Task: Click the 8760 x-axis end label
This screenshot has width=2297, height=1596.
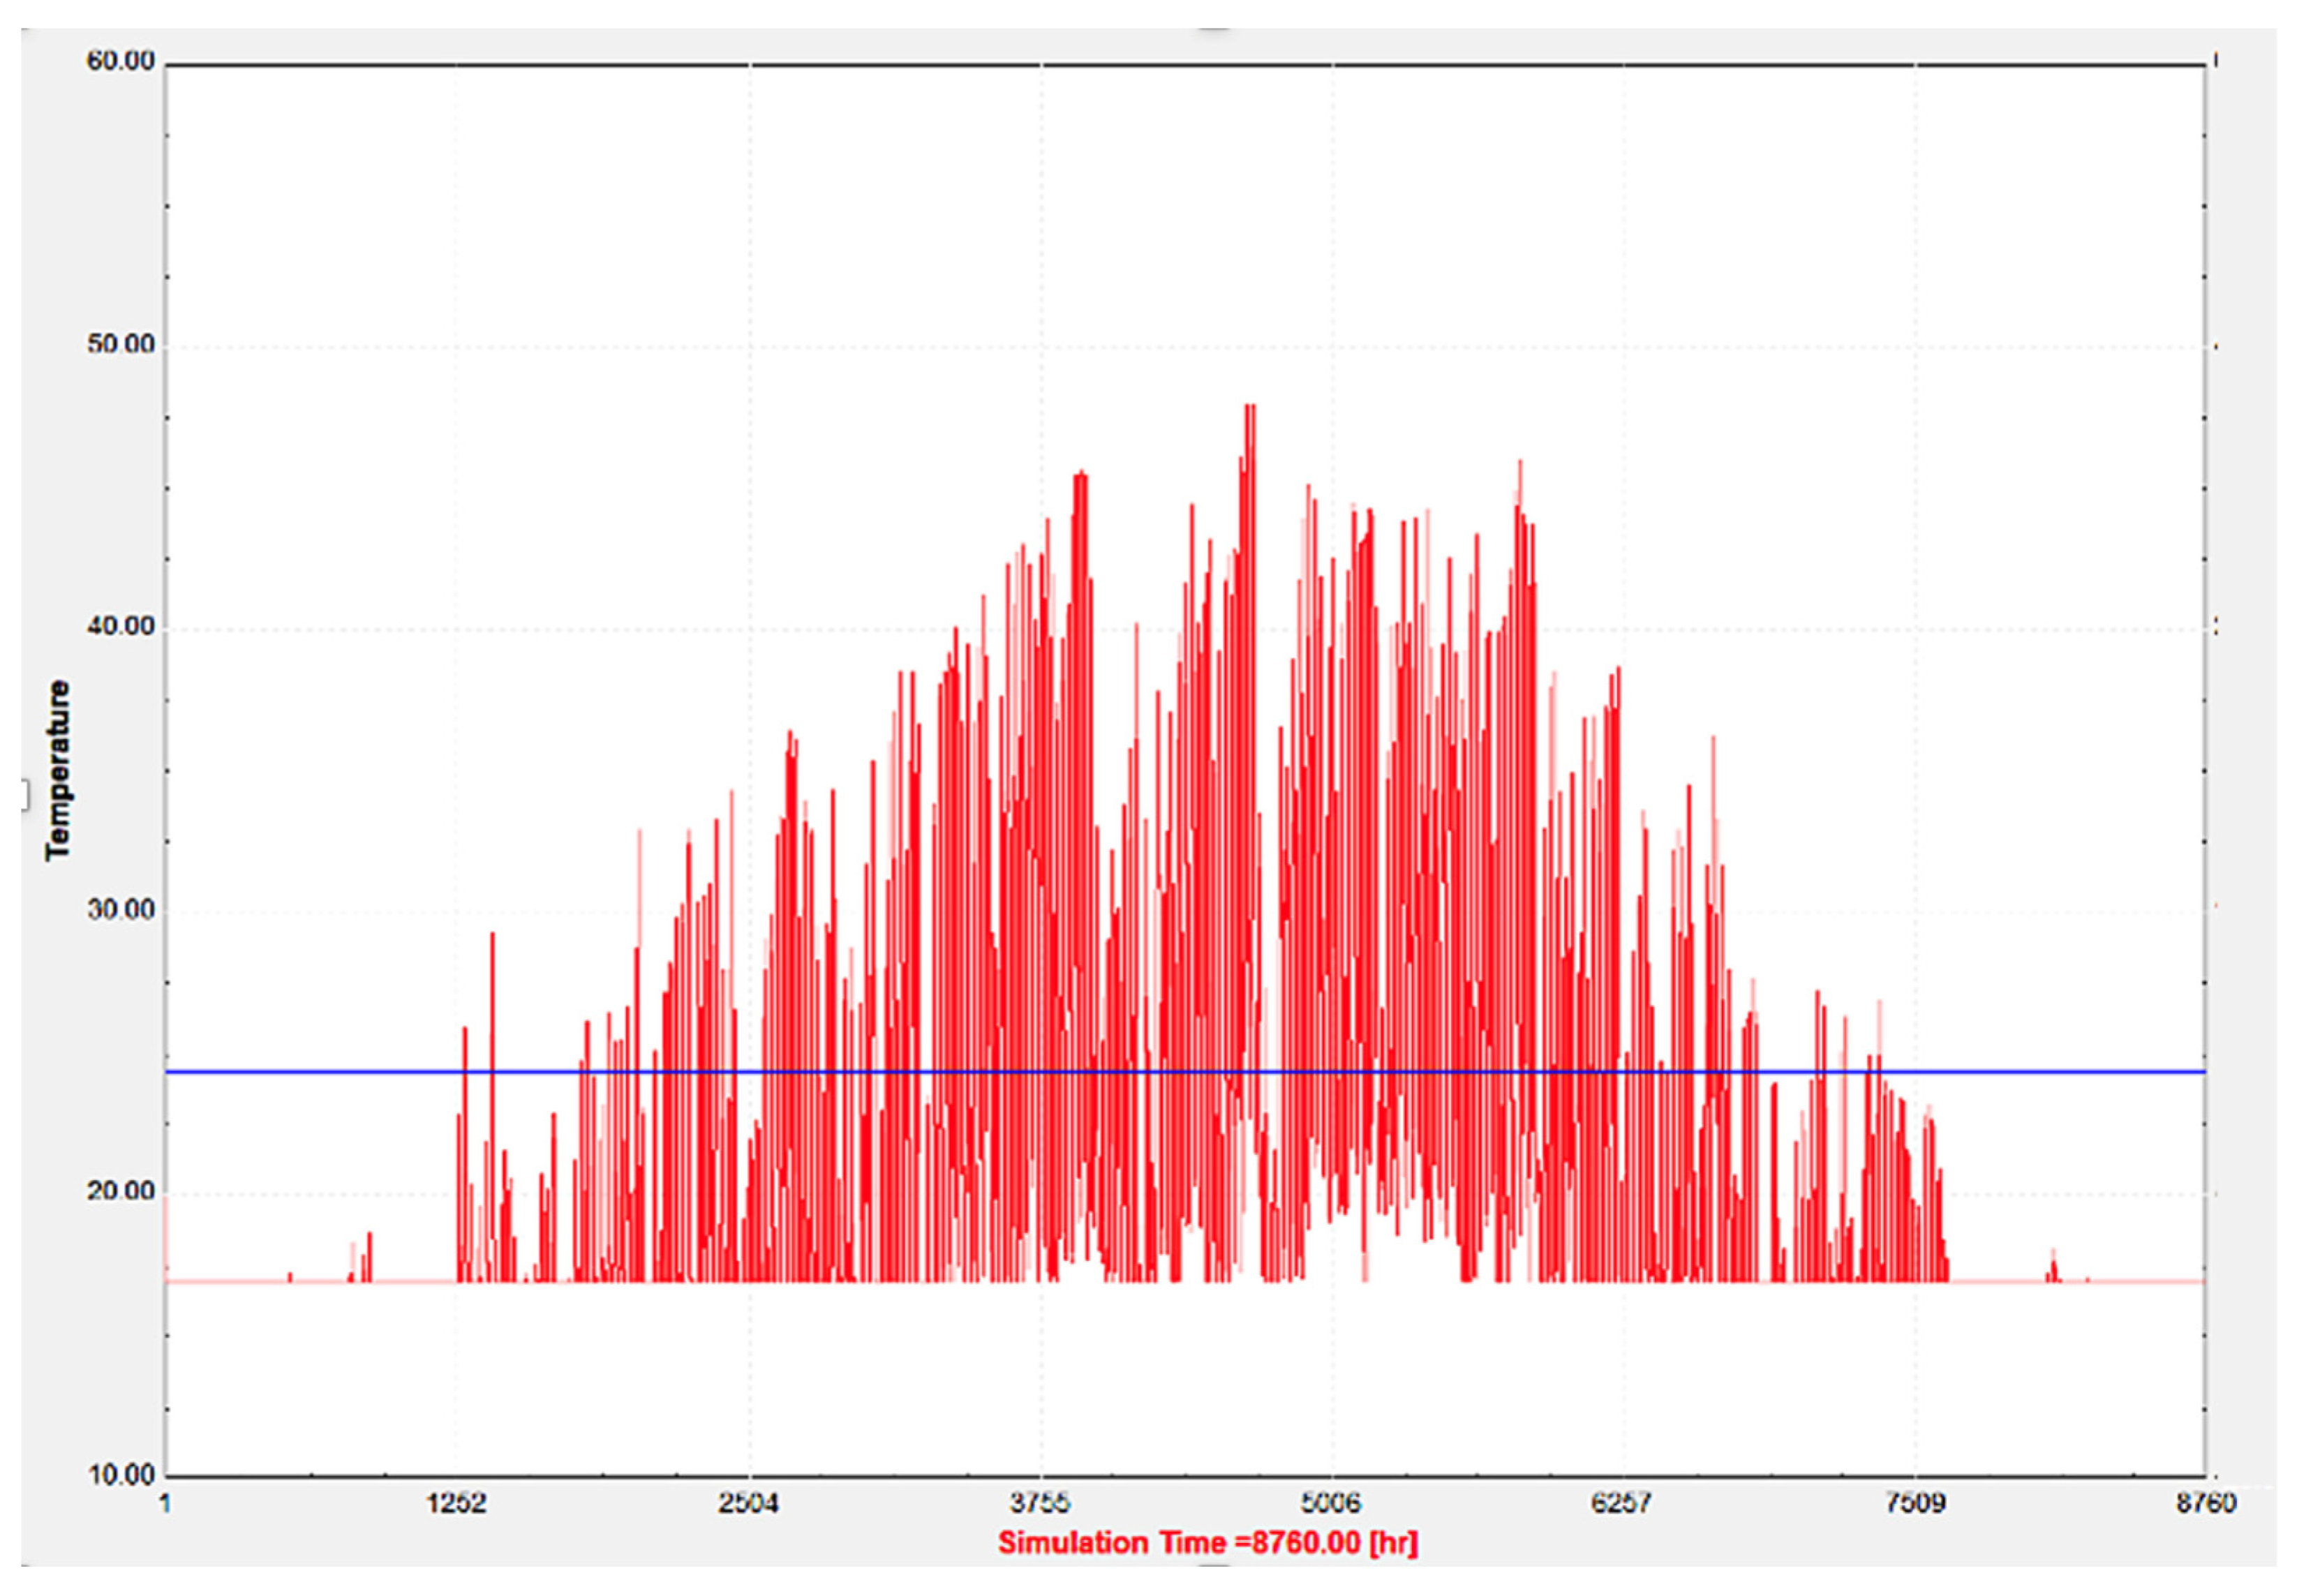Action: (2205, 1503)
